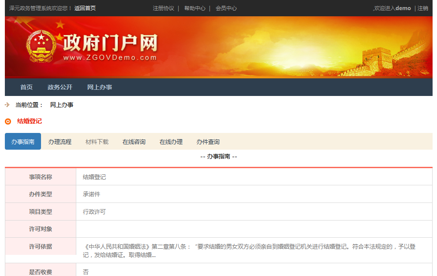The height and width of the screenshot is (276, 437).
Task: Open the 在线办理 tab
Action: pyautogui.click(x=171, y=142)
